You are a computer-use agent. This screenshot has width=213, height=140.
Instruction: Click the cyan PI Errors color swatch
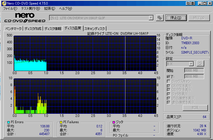click(x=9, y=122)
